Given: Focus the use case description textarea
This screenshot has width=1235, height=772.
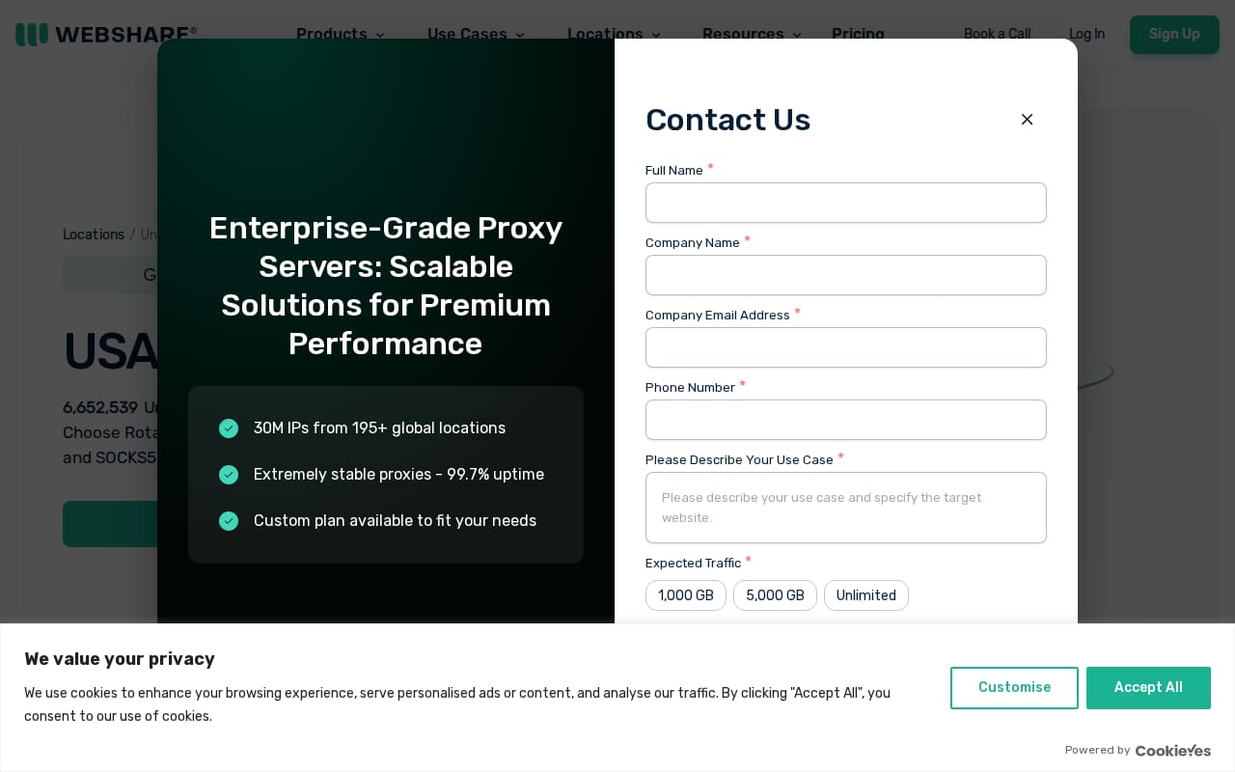Looking at the screenshot, I should (x=846, y=508).
